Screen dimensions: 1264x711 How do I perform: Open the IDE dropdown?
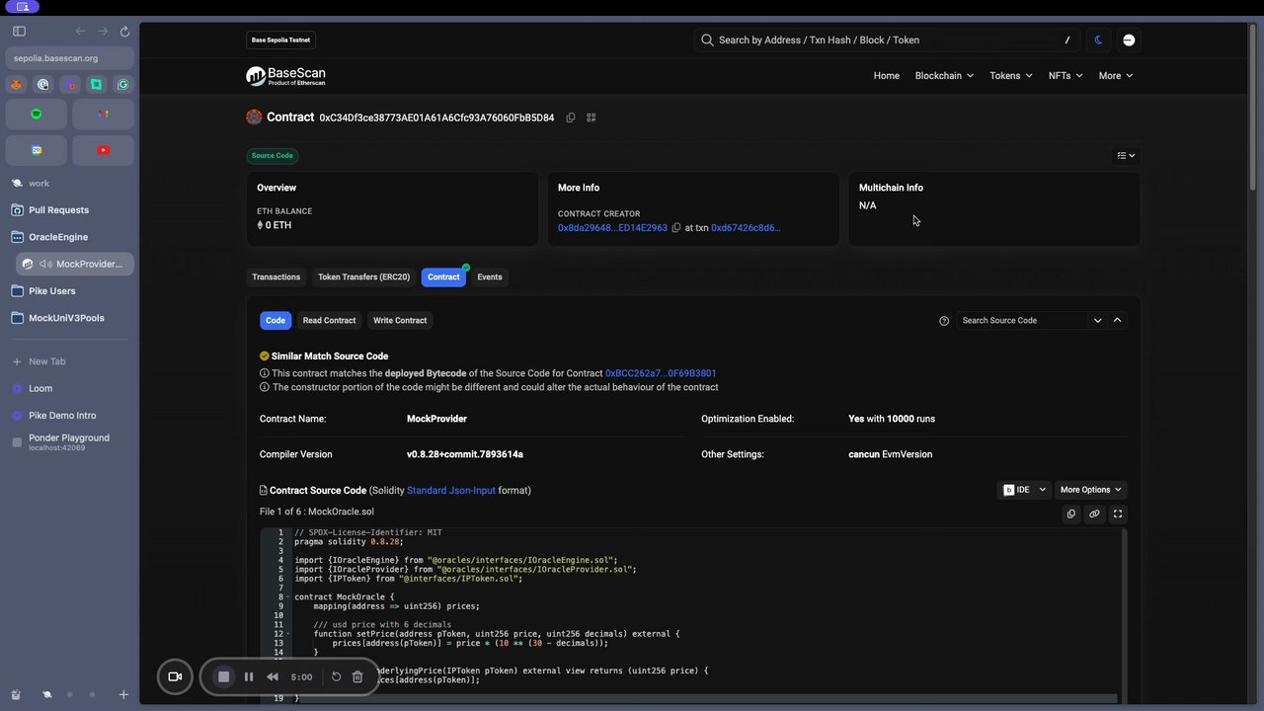coord(1023,490)
